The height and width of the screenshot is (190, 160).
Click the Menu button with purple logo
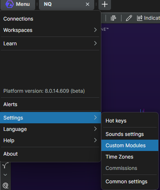tap(18, 4)
